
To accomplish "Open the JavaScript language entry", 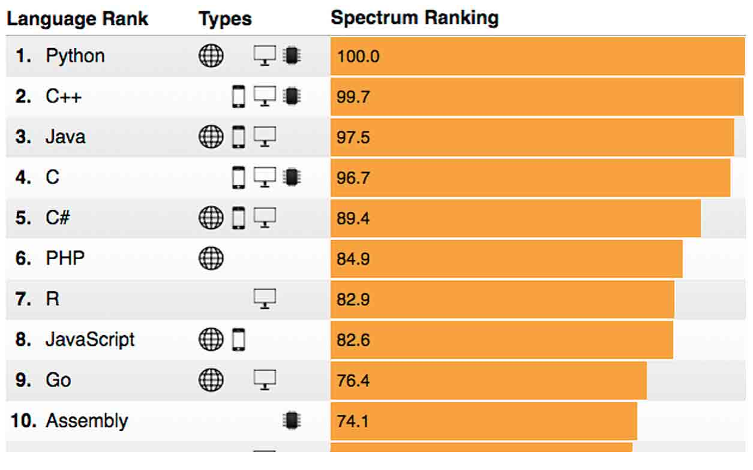I will coord(90,339).
